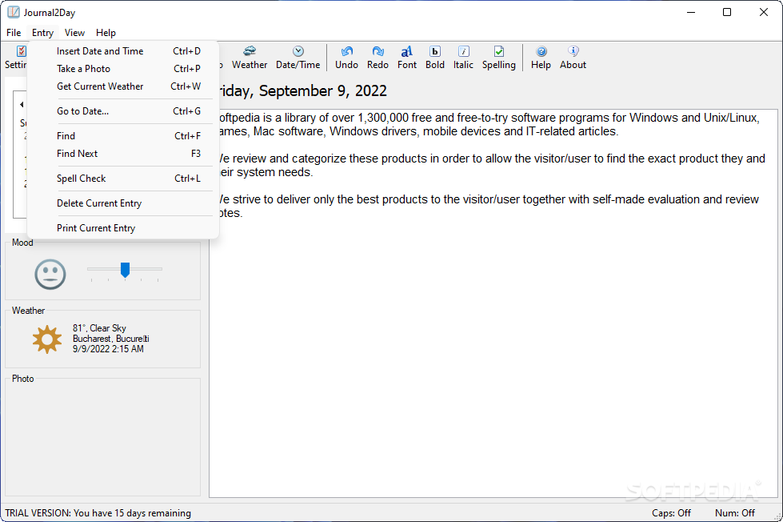Click inside the journal text editor
Viewport: 783px width, 522px height.
pos(493,303)
